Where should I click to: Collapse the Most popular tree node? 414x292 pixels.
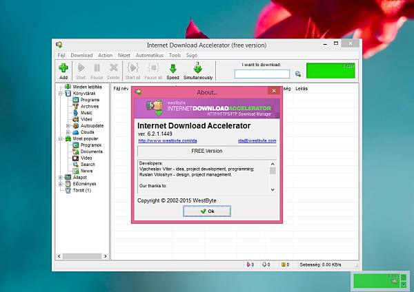(x=61, y=138)
